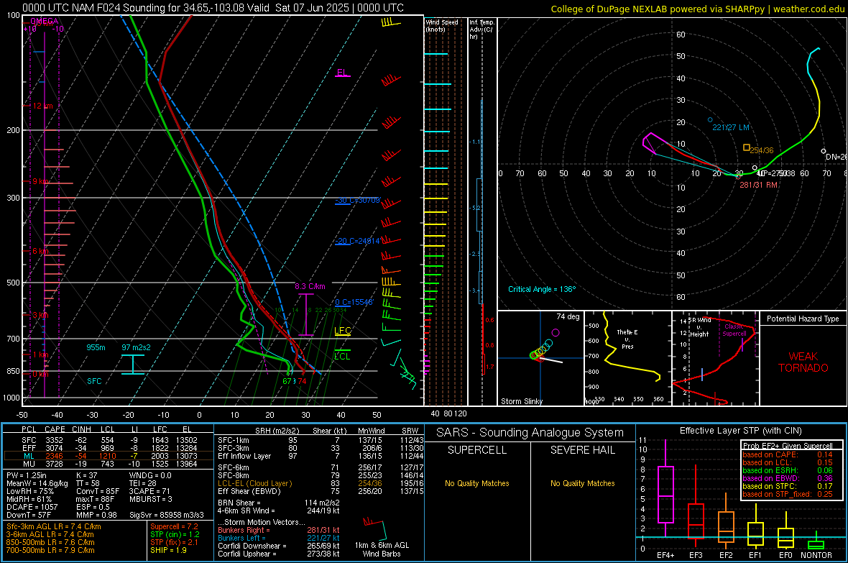Click the 1km & 6km AGL Wind Barbs label
Viewport: 848px width, 563px height.
(382, 549)
